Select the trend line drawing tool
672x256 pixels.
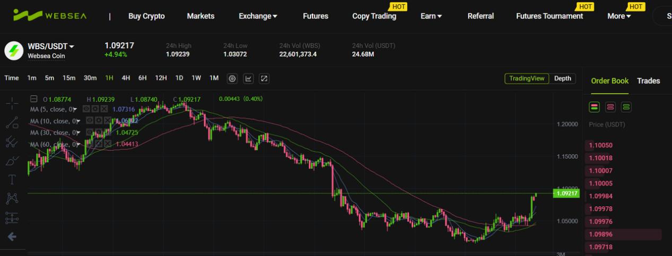click(12, 123)
